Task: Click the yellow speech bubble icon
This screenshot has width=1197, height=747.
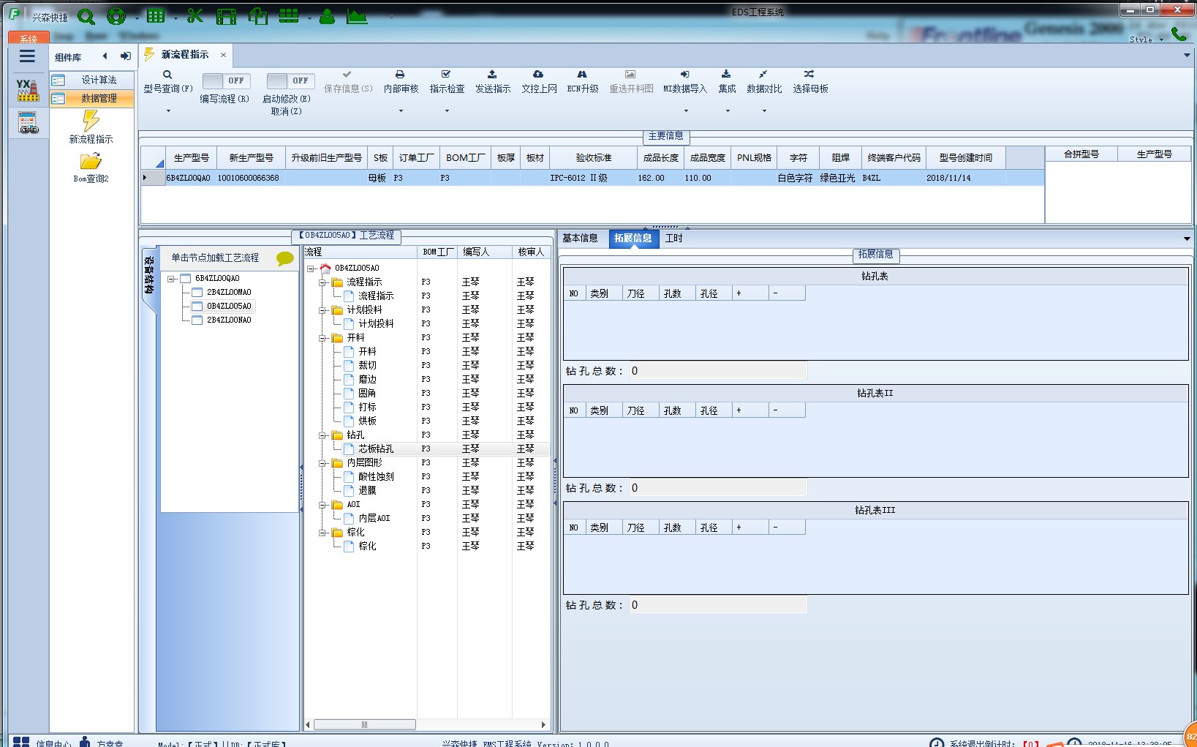Action: click(285, 258)
